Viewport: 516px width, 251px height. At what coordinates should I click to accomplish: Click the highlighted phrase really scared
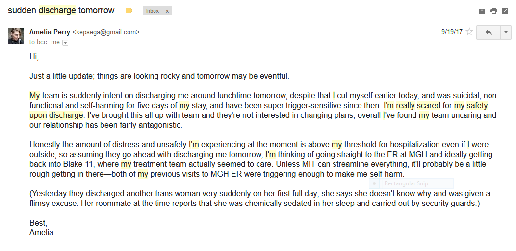[x=418, y=106]
